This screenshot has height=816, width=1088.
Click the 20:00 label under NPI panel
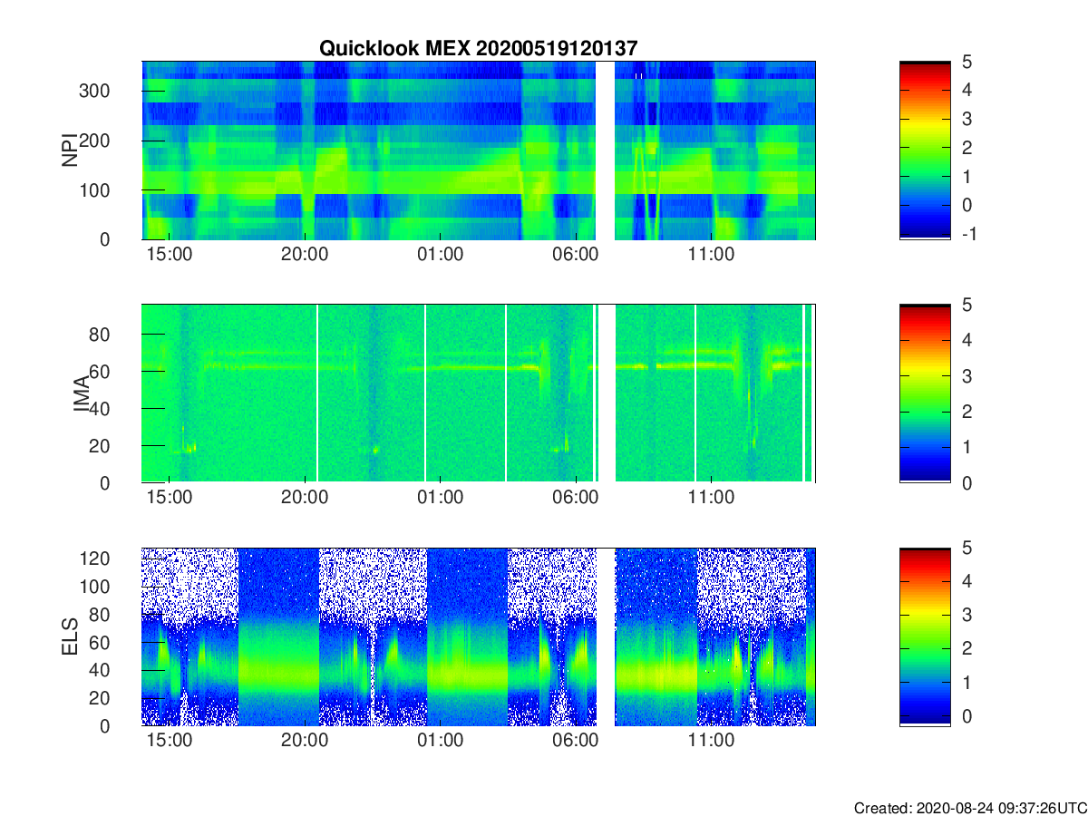tap(305, 255)
